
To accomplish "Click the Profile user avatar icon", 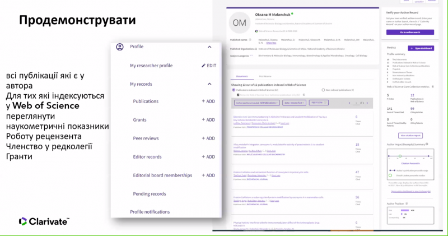I will [120, 47].
